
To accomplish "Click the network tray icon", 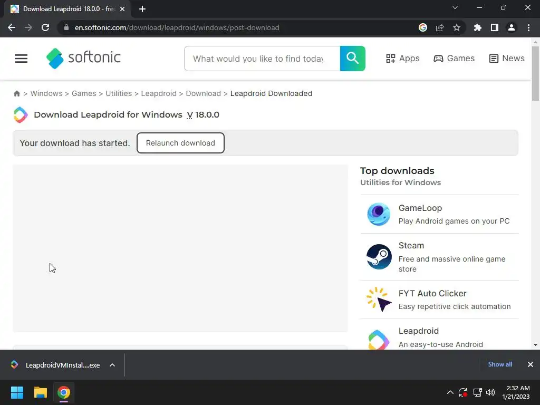I will click(x=477, y=392).
